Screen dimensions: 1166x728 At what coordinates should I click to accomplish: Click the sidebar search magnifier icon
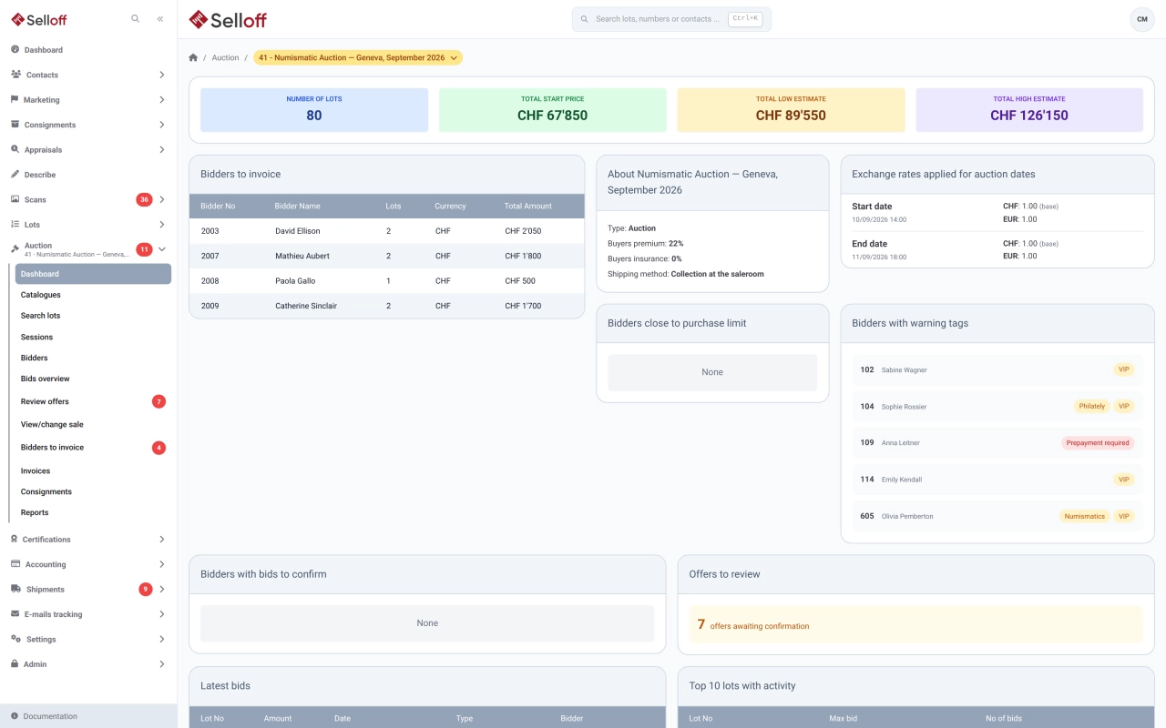135,18
